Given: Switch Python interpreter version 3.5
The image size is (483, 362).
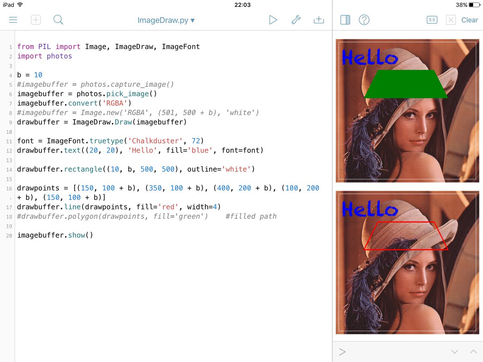Looking at the screenshot, I should point(432,20).
